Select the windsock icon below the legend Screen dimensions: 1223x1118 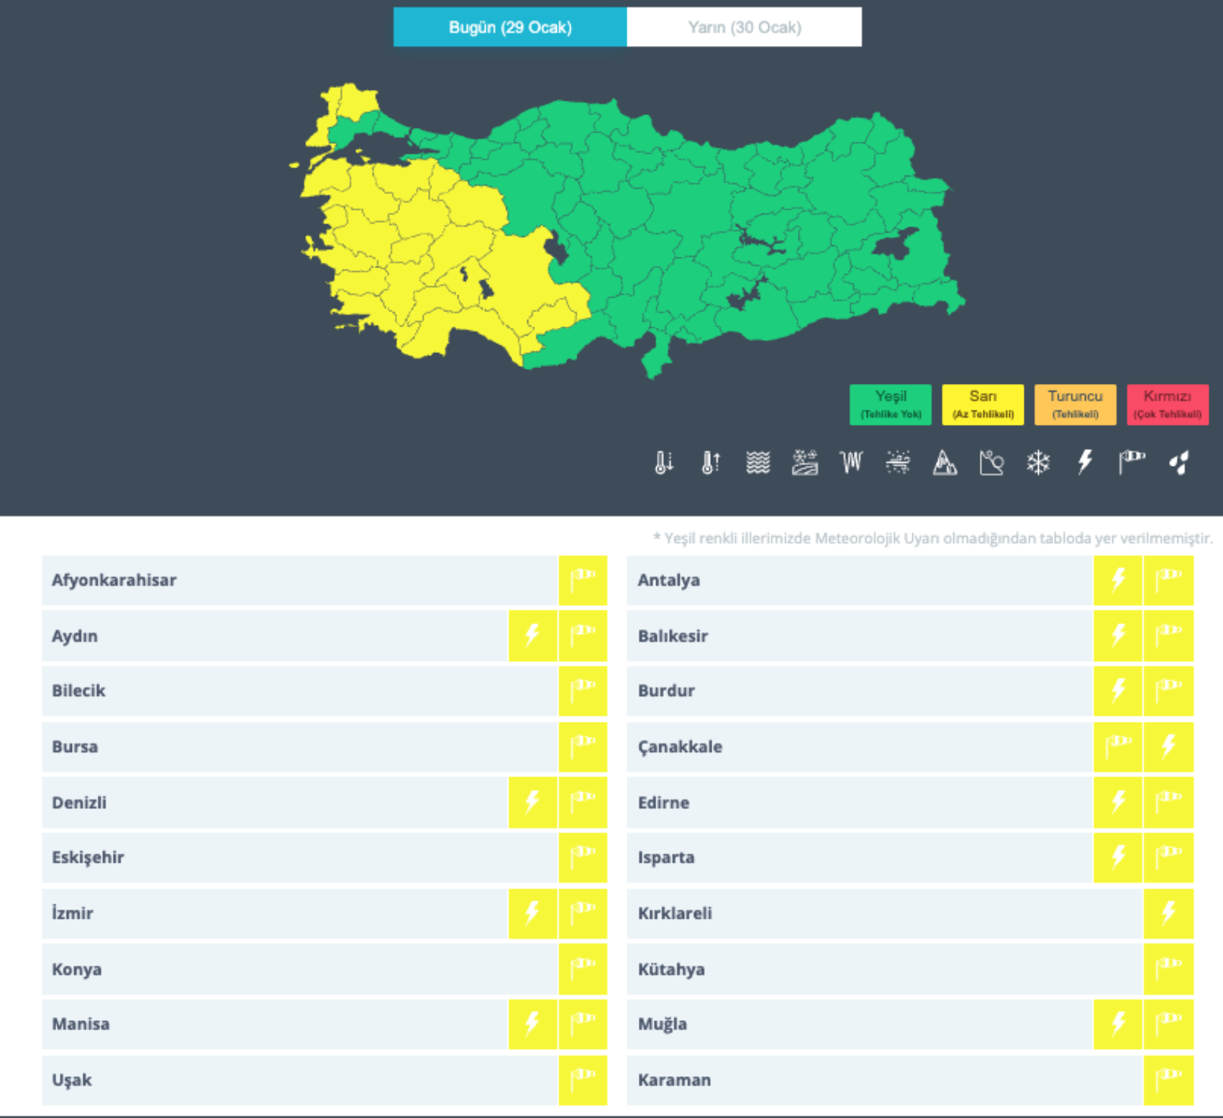pyautogui.click(x=1132, y=462)
